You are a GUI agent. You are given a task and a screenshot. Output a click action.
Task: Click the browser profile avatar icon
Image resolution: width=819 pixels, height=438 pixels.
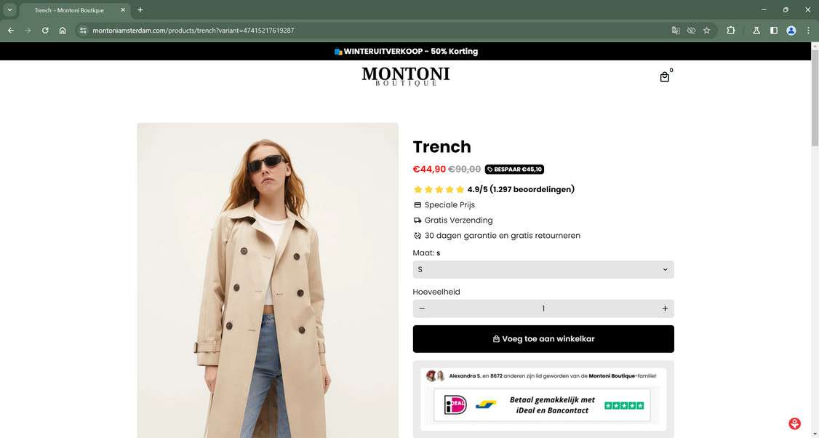pos(790,31)
